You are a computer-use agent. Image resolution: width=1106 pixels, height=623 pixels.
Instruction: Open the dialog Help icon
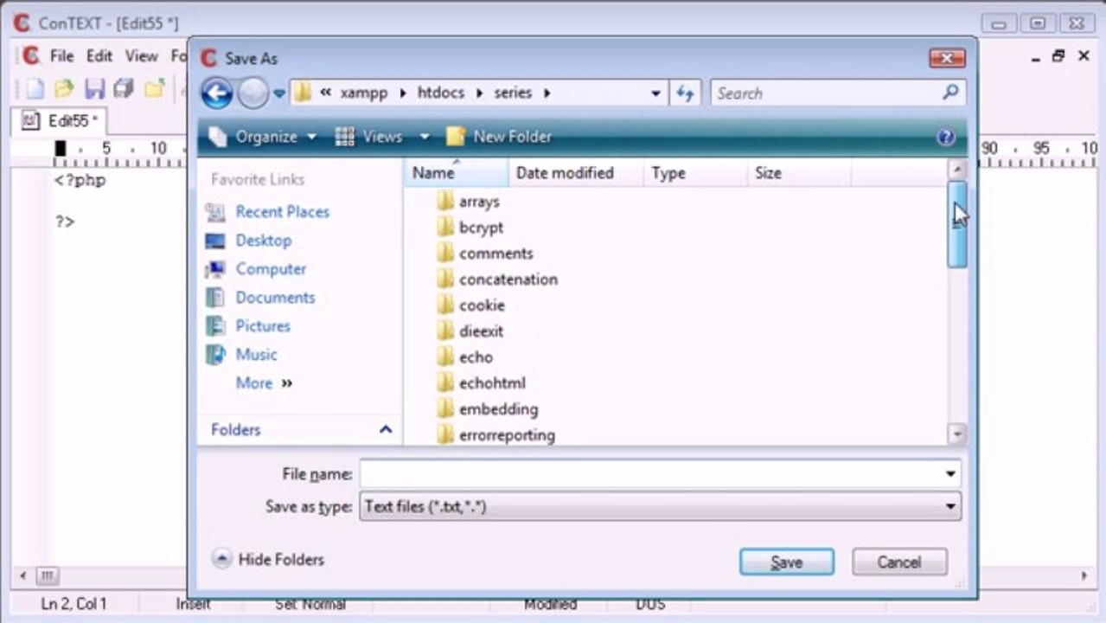[x=945, y=137]
